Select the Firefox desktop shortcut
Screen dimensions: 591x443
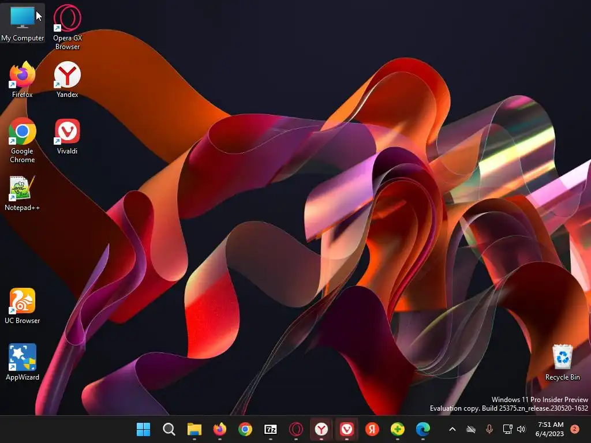pyautogui.click(x=23, y=80)
